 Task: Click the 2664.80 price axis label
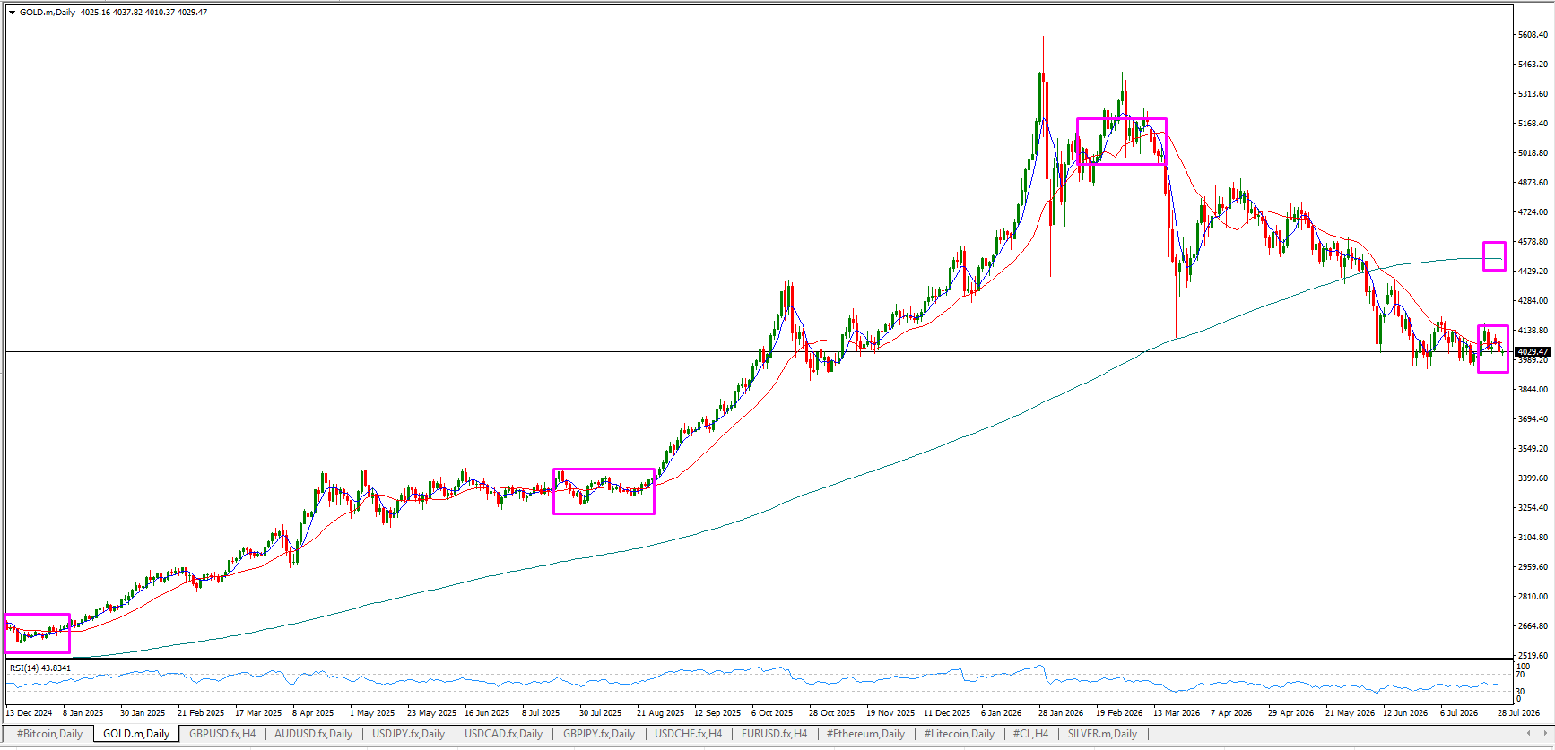pyautogui.click(x=1533, y=626)
